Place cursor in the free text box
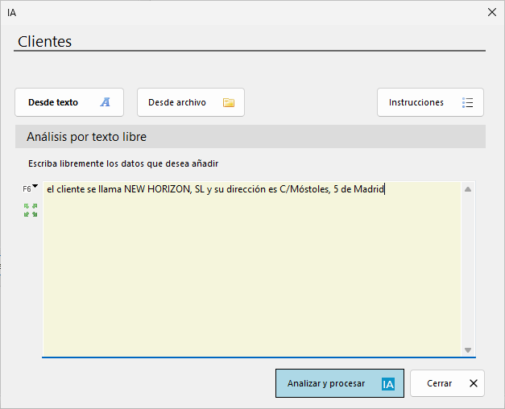505x409 pixels. click(252, 269)
